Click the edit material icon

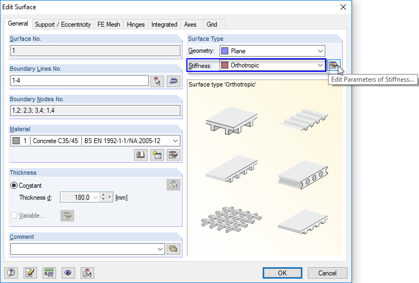[x=173, y=155]
